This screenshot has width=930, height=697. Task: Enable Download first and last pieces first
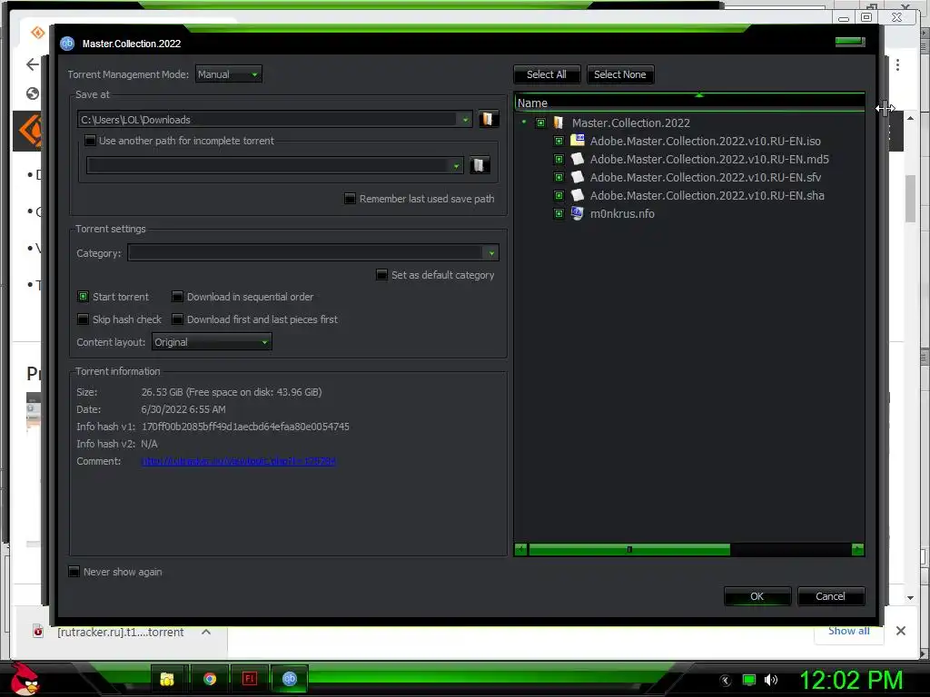[177, 319]
